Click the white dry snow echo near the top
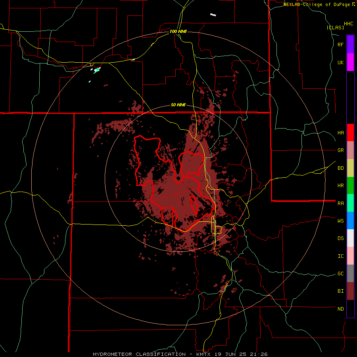The height and width of the screenshot is (357, 357). point(213,15)
